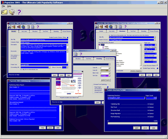Select Power Phrases tab in SportsFitness site window
This screenshot has height=139, width=168.
point(154,31)
